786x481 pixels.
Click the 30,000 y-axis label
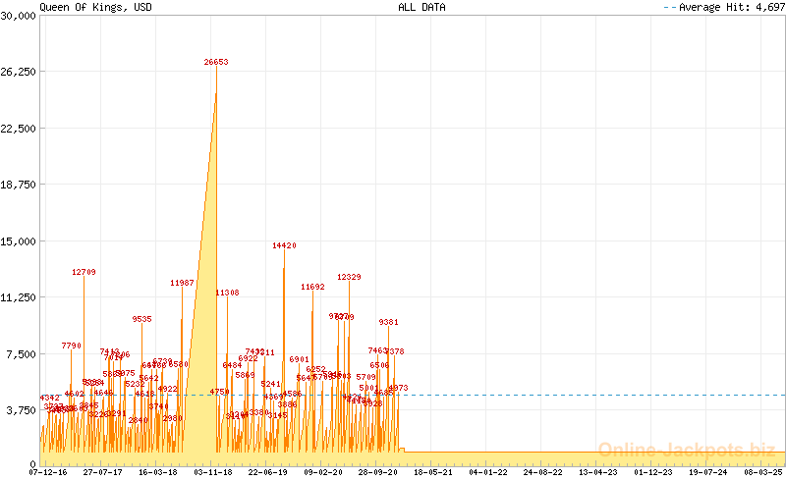[x=19, y=16]
